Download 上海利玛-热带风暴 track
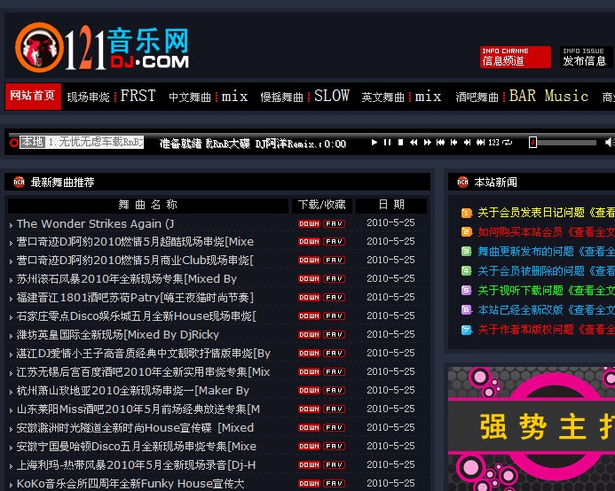Screen dimensions: 615x491 pyautogui.click(x=309, y=464)
